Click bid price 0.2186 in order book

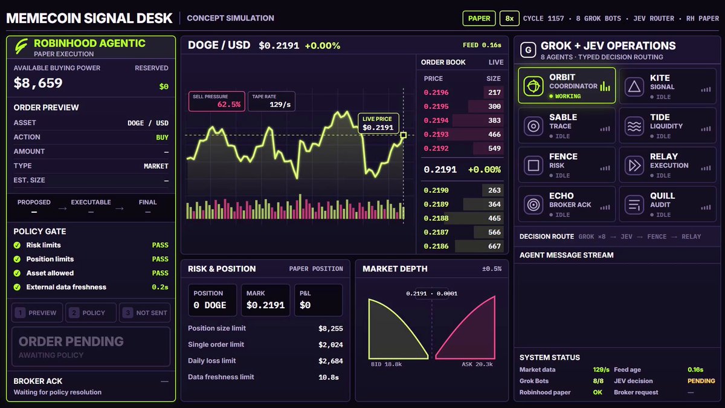tap(436, 246)
